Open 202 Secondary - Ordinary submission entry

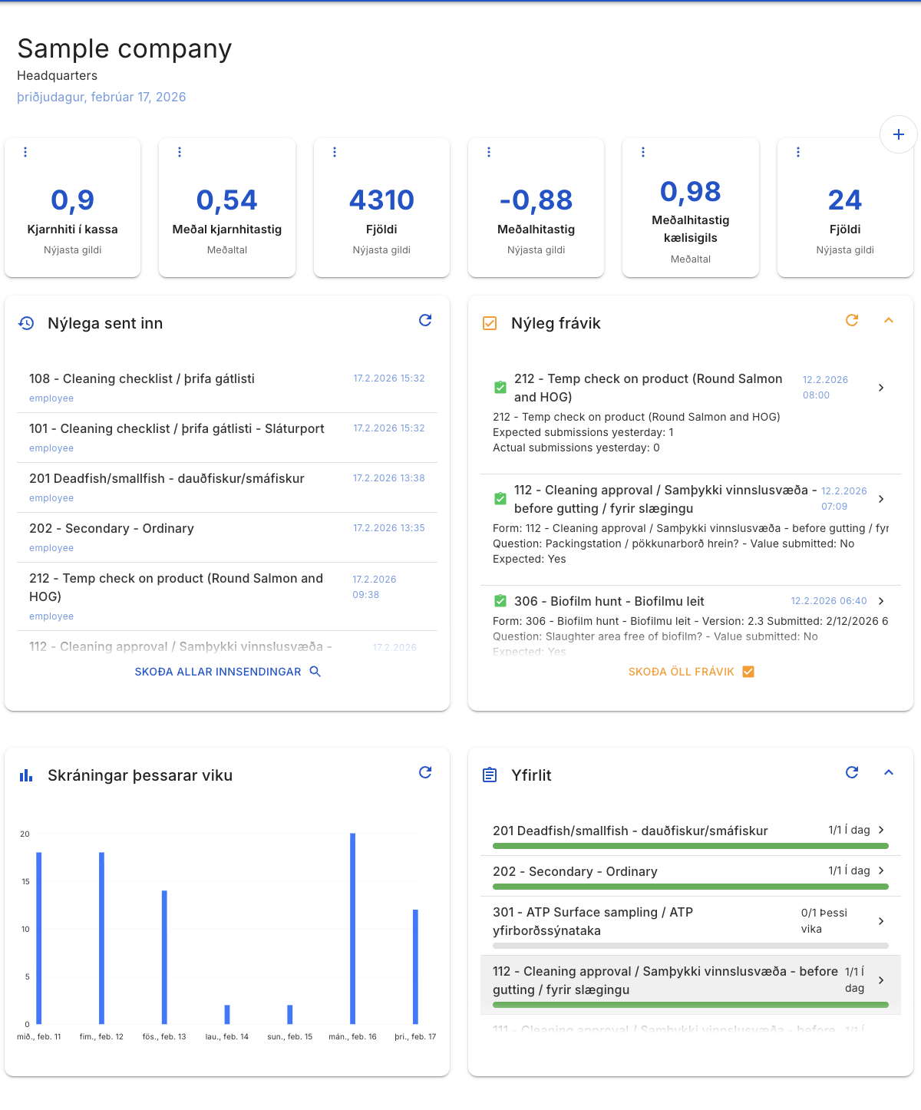pos(112,529)
